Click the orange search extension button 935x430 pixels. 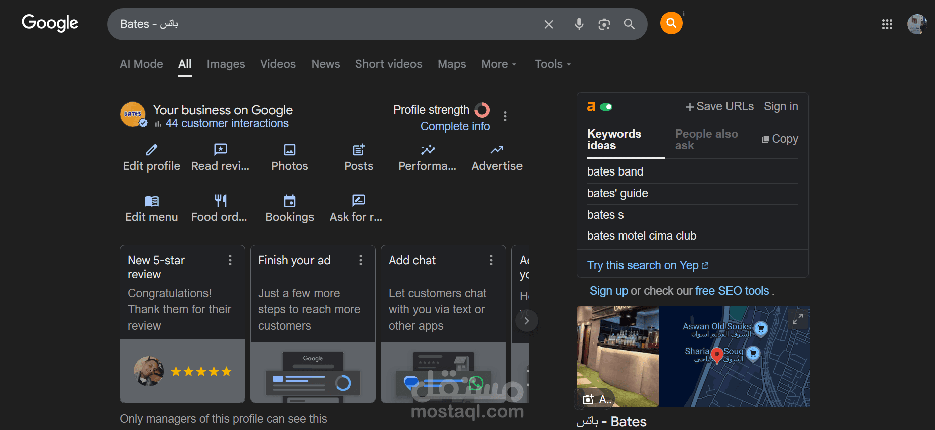pyautogui.click(x=671, y=23)
